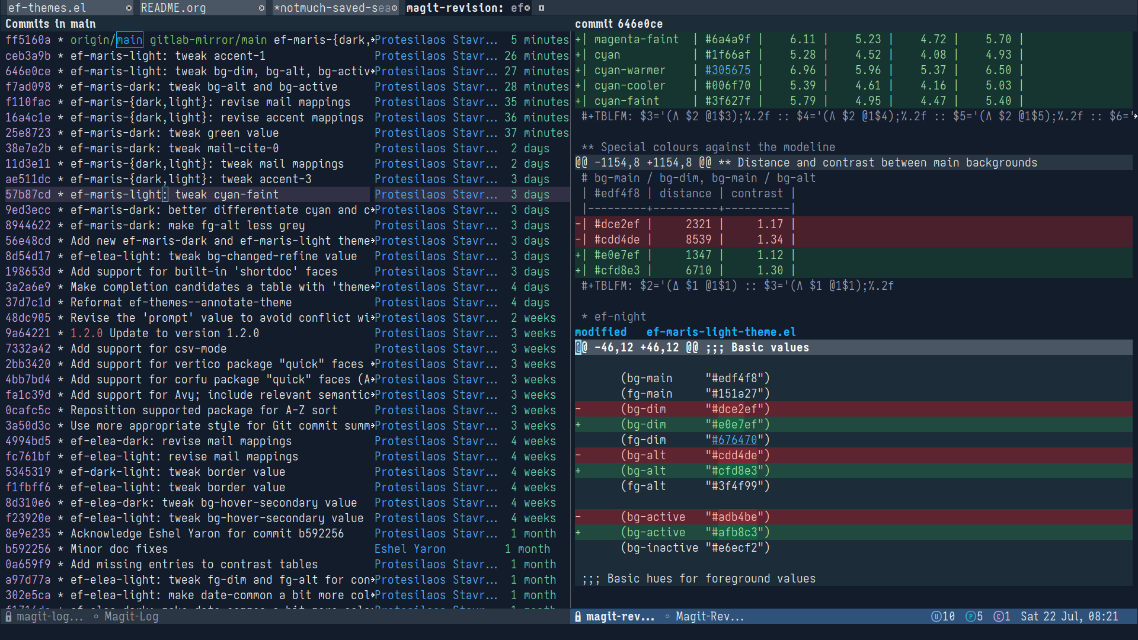Click the commit 646e0ce header
The image size is (1138, 640).
(x=619, y=24)
